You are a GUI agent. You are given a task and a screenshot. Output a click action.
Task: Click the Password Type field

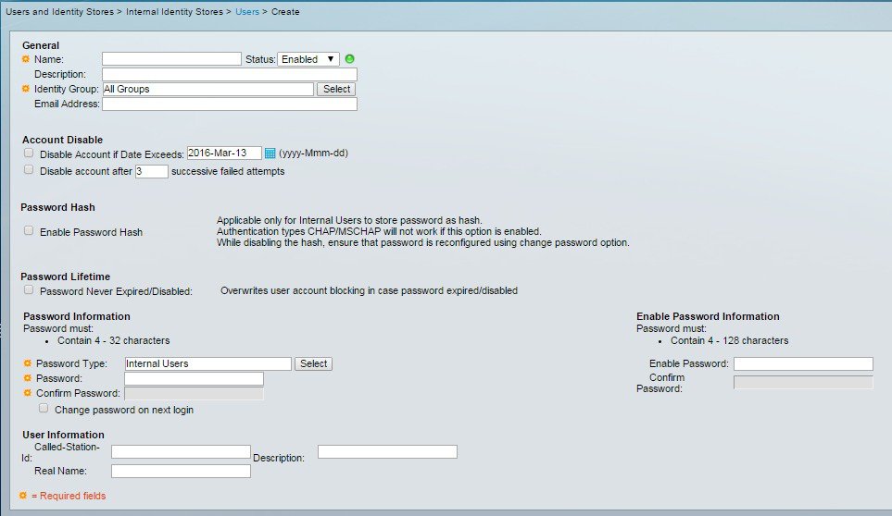(208, 363)
